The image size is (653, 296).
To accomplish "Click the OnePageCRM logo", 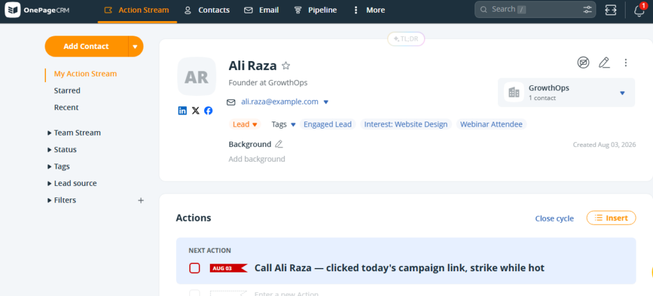I will (36, 10).
